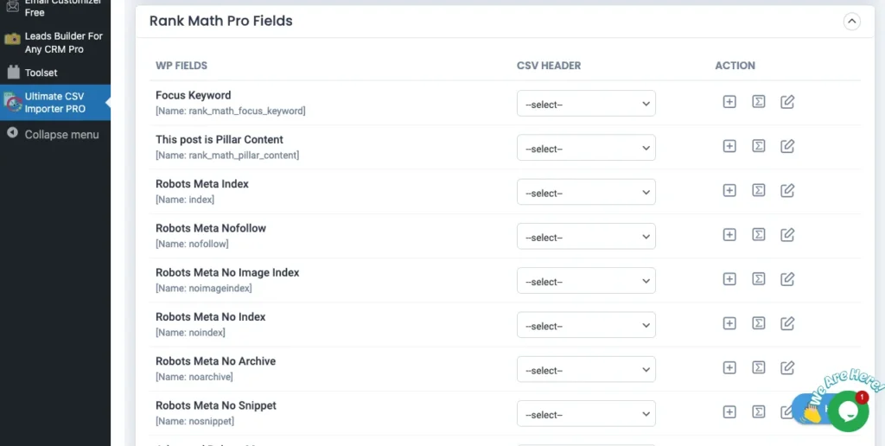Viewport: 885px width, 446px height.
Task: Click the plus icon for Focus Keyword row
Action: [x=729, y=102]
